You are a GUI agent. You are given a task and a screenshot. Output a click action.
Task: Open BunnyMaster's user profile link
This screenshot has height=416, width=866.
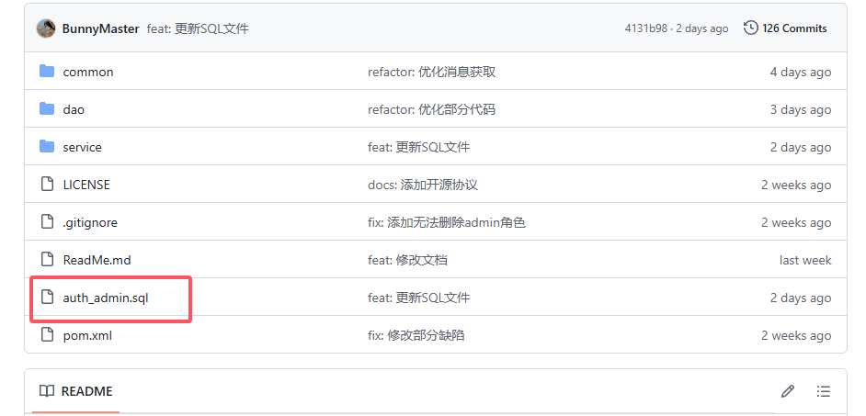[x=100, y=28]
